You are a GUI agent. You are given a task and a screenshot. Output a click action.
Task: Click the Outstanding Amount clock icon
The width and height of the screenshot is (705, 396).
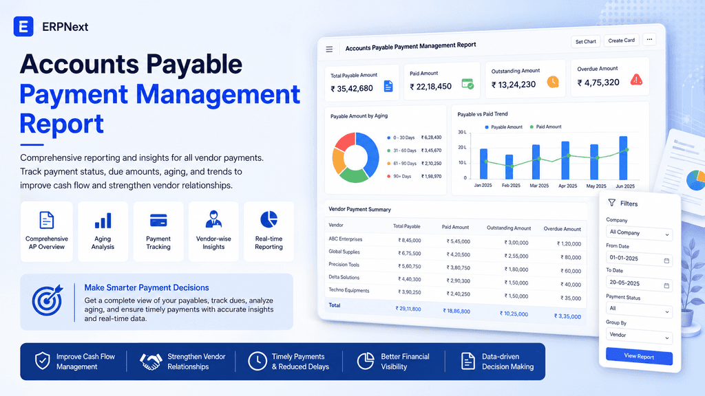[553, 82]
